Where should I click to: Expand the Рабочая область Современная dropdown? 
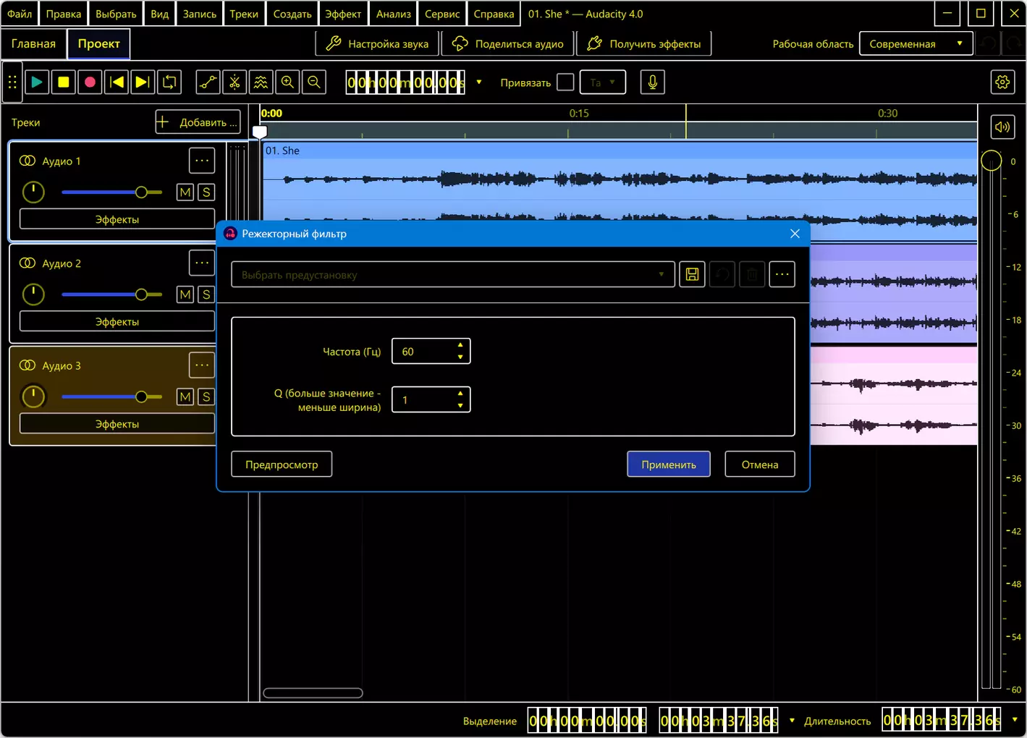tap(916, 43)
